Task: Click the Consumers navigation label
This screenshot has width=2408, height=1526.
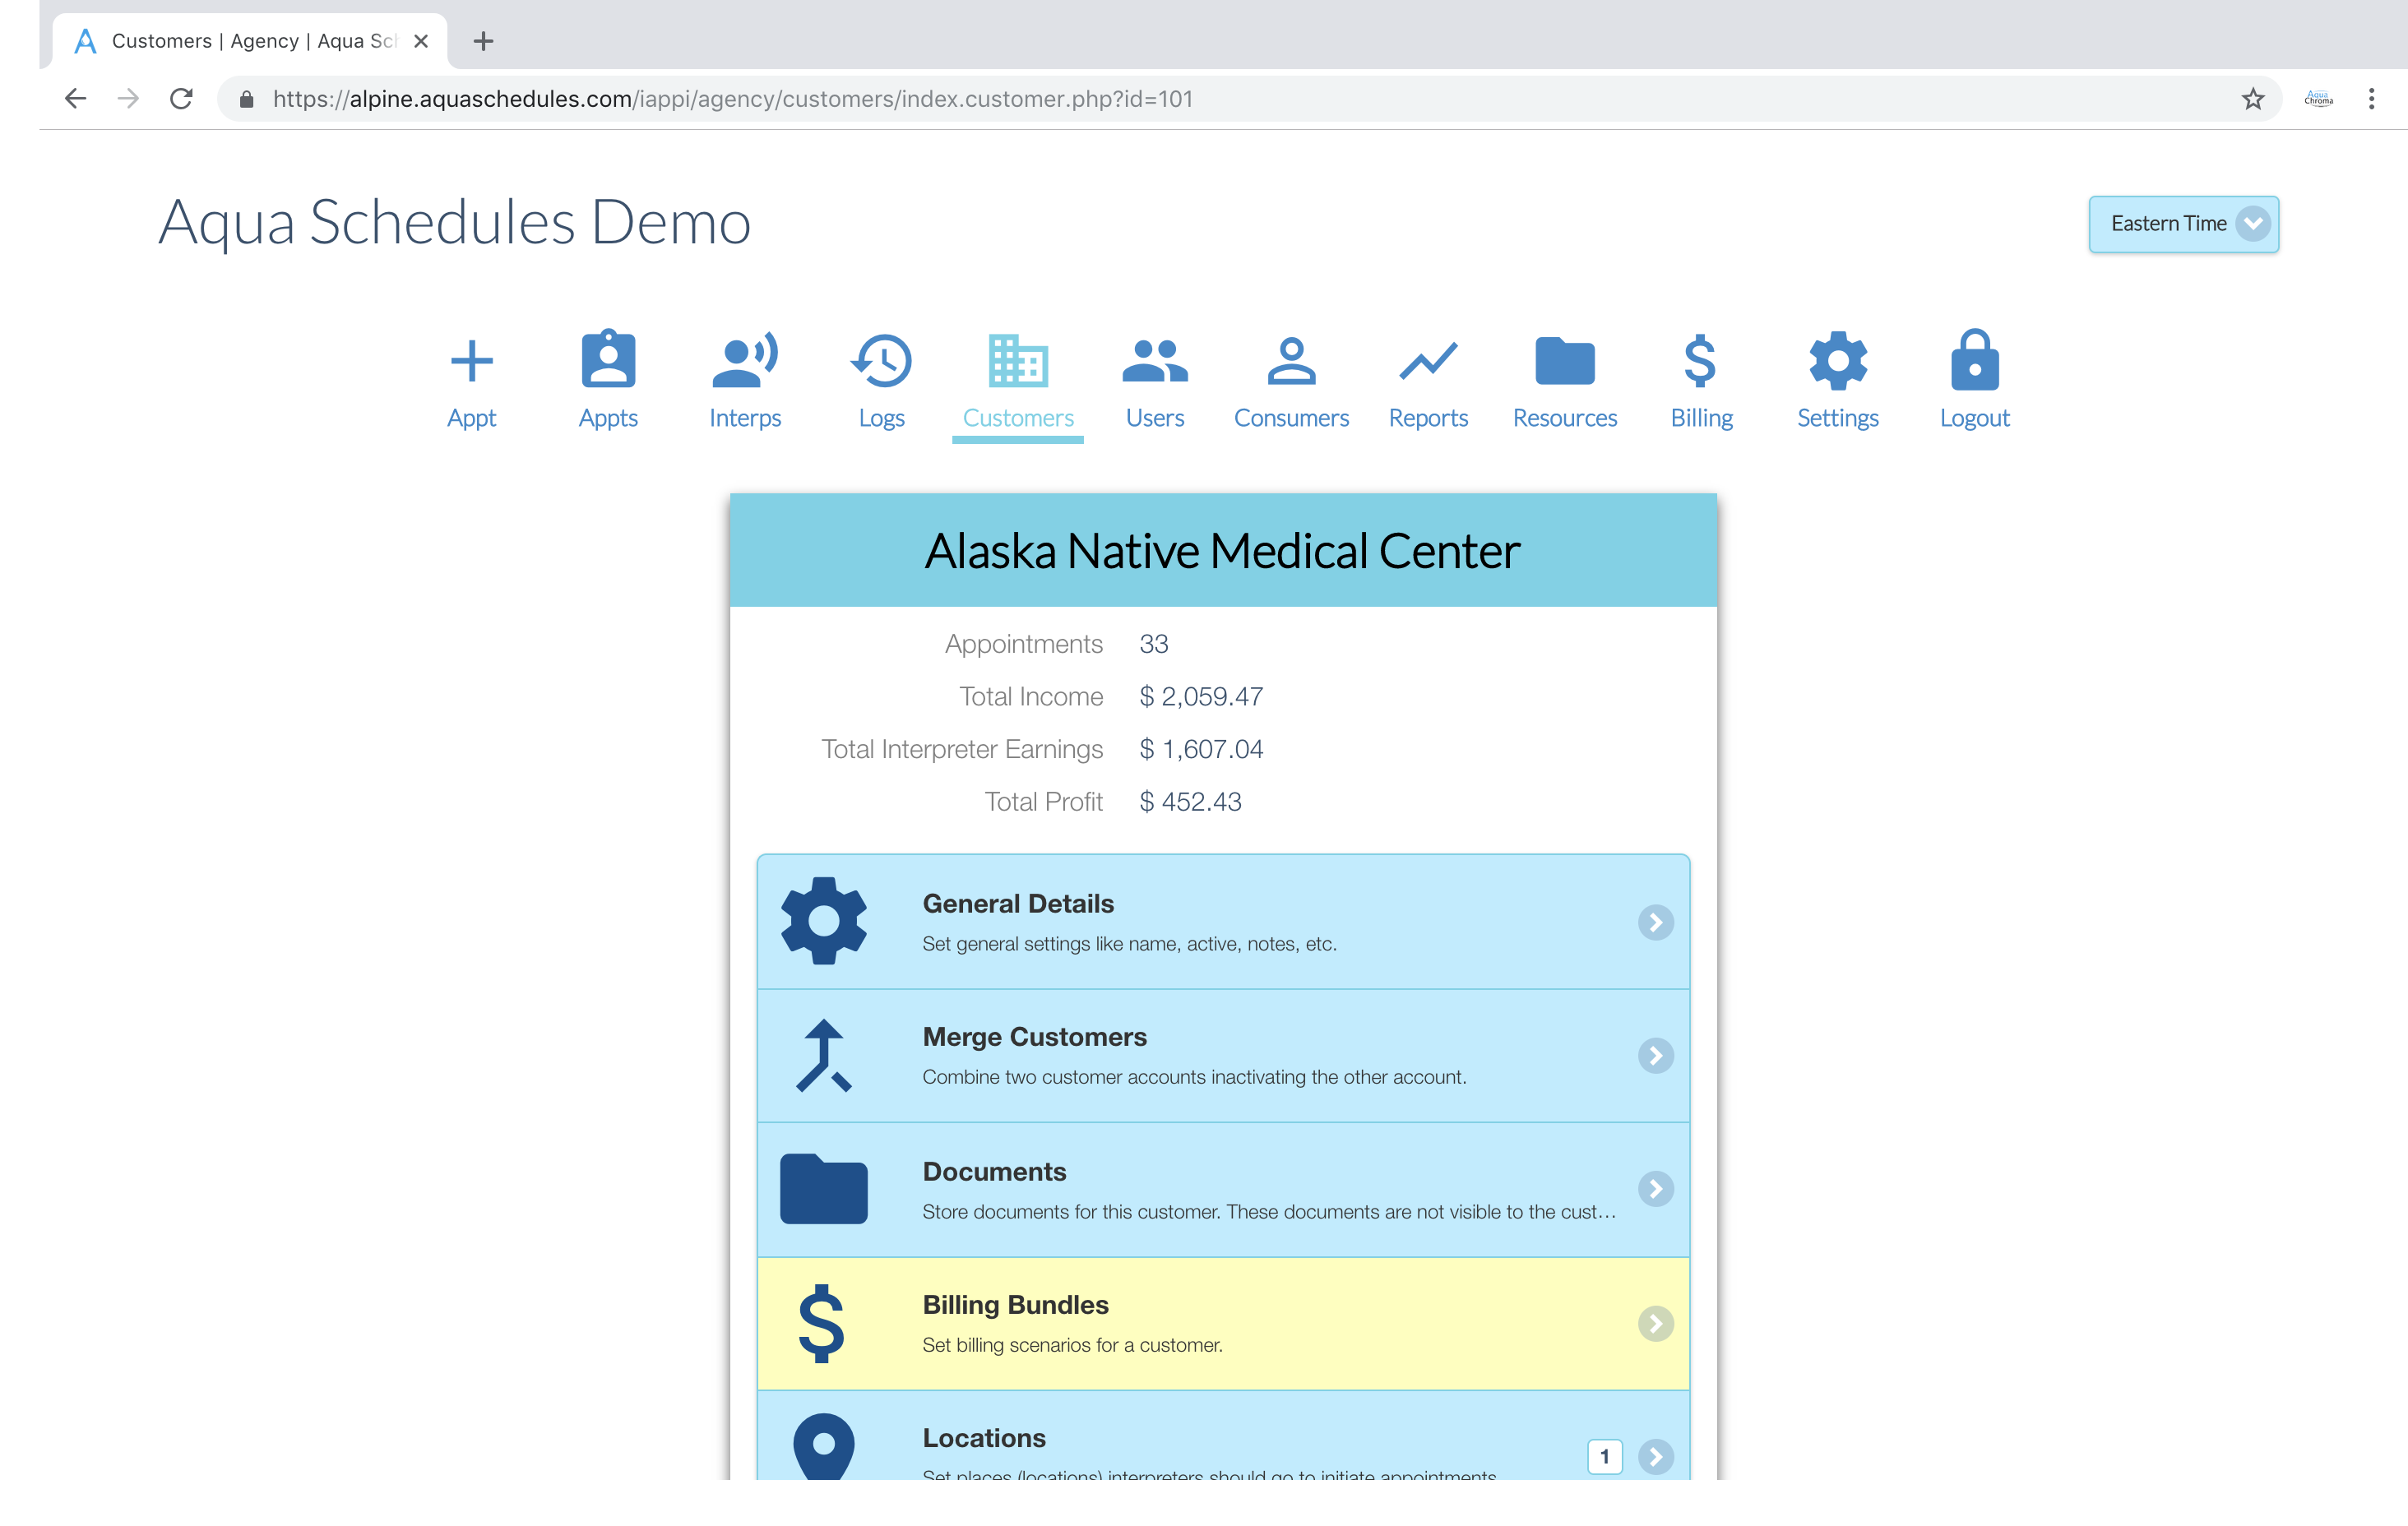Action: pos(1291,418)
